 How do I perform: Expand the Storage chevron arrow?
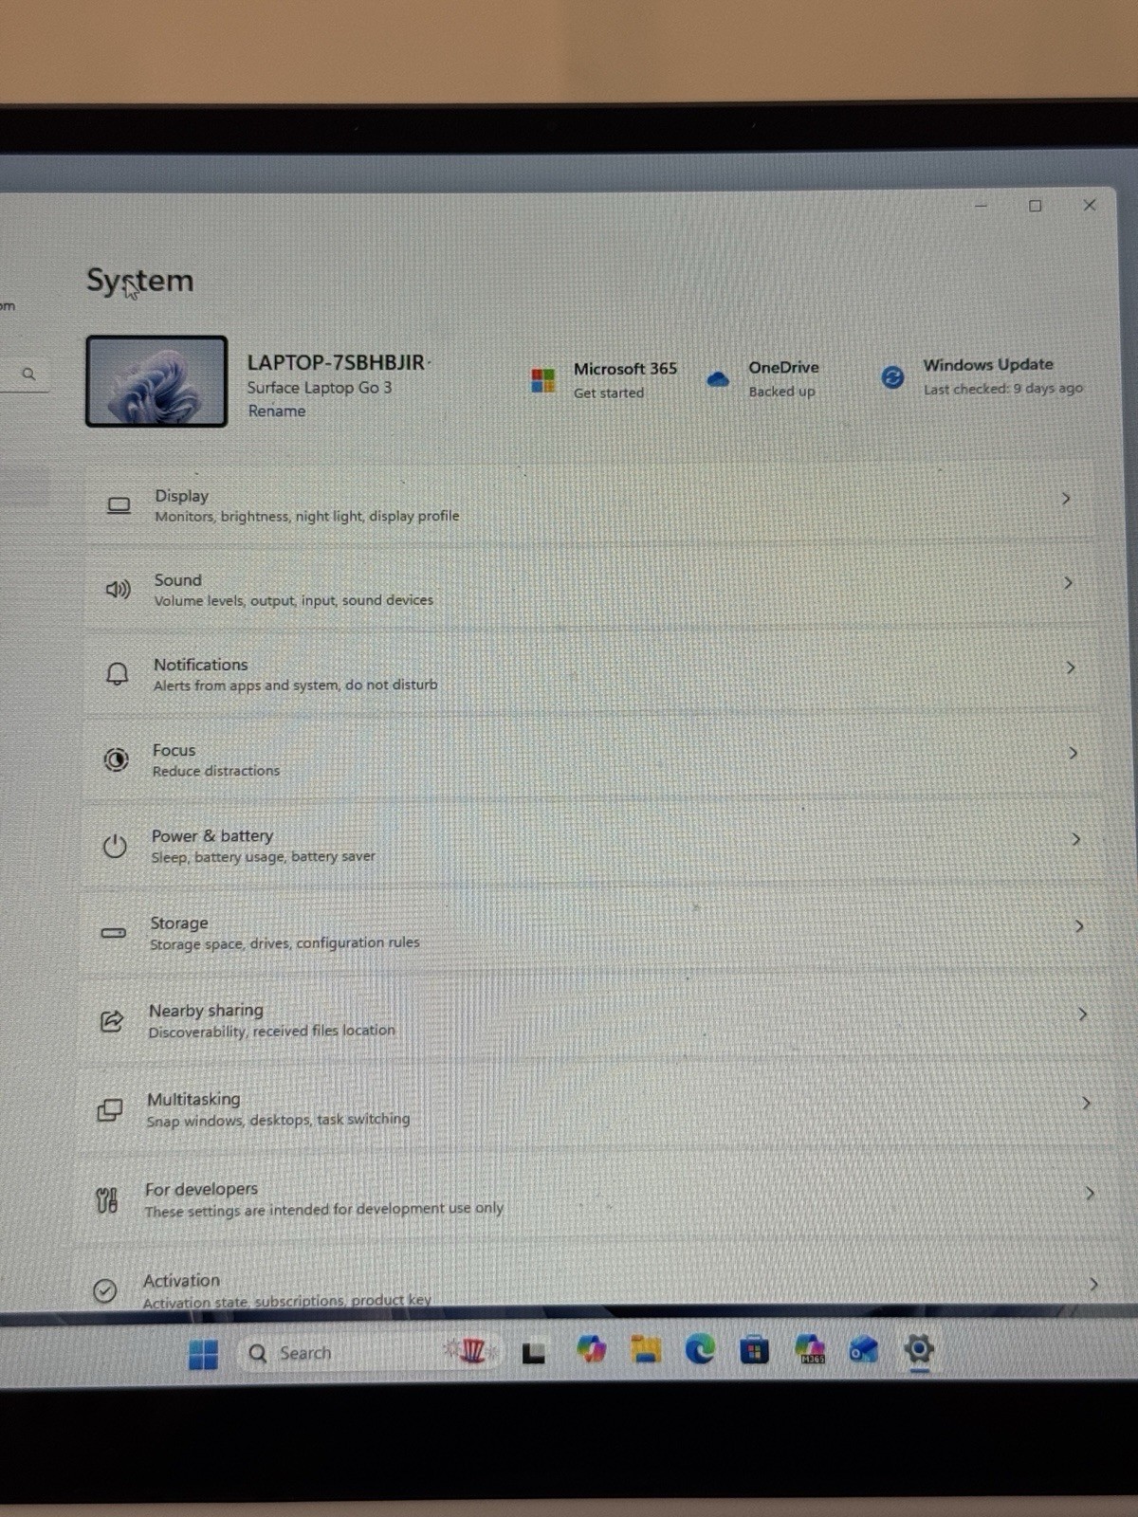tap(1078, 925)
